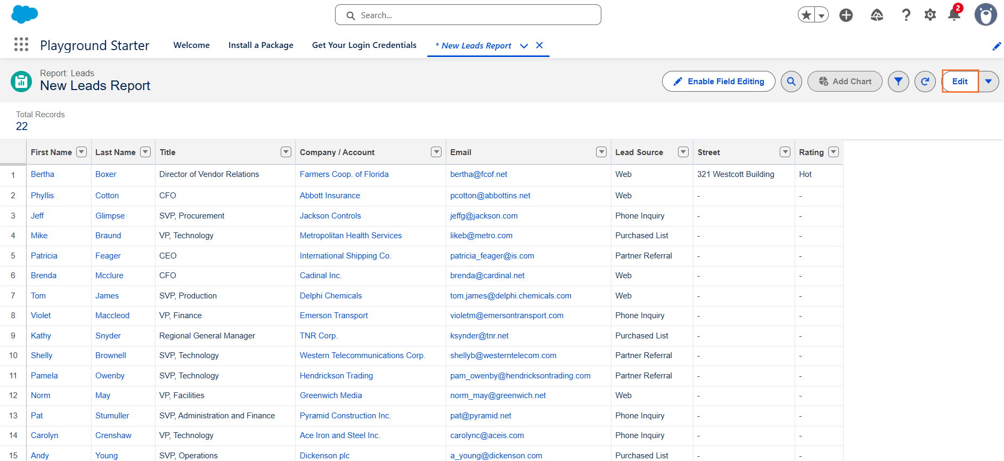Click the bertha@fcof.net email link

[479, 174]
